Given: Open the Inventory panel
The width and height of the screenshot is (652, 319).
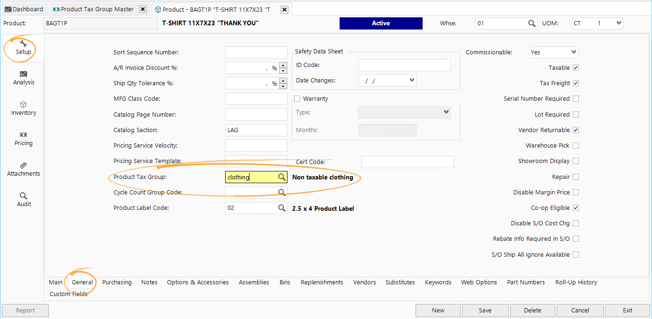Looking at the screenshot, I should (x=23, y=108).
